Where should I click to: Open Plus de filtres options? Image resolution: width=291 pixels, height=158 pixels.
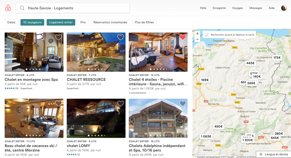[x=144, y=22]
